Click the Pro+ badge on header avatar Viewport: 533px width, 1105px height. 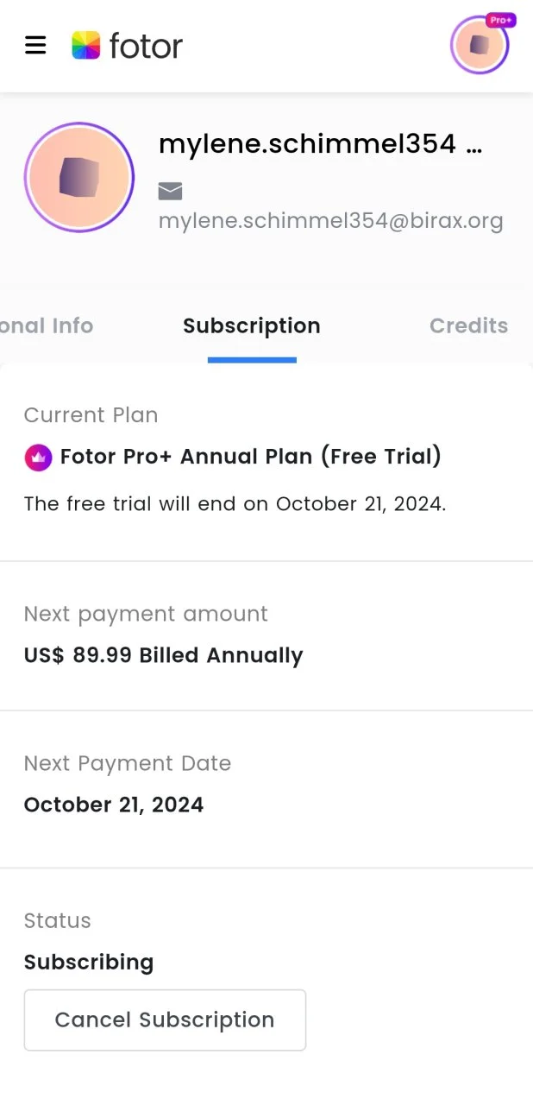click(x=501, y=20)
